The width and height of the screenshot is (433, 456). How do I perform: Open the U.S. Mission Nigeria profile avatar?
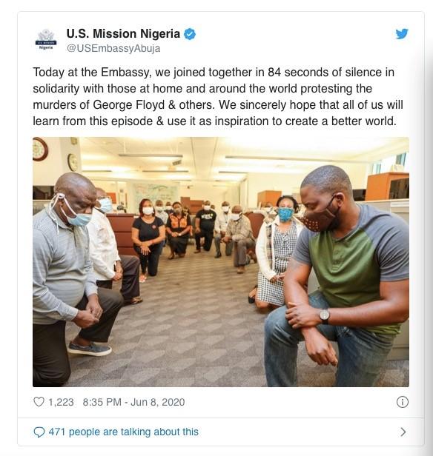(x=46, y=39)
